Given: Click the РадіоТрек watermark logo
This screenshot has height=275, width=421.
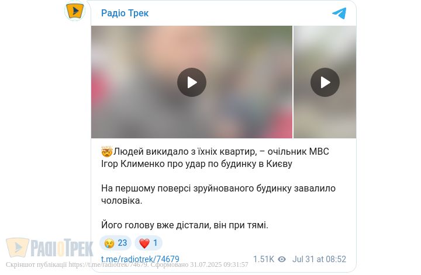Looking at the screenshot, I should (50, 248).
